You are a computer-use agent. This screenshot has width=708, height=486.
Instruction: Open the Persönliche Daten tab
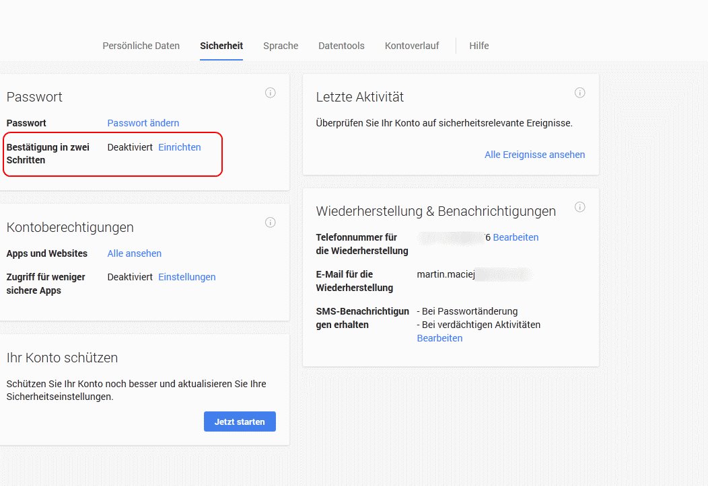point(141,45)
